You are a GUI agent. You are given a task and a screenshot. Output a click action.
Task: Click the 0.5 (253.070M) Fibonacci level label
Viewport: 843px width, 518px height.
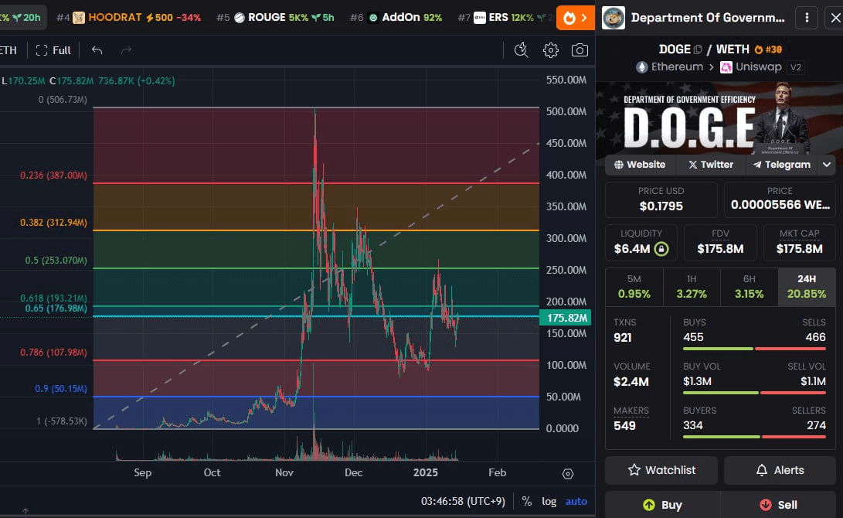pyautogui.click(x=56, y=261)
